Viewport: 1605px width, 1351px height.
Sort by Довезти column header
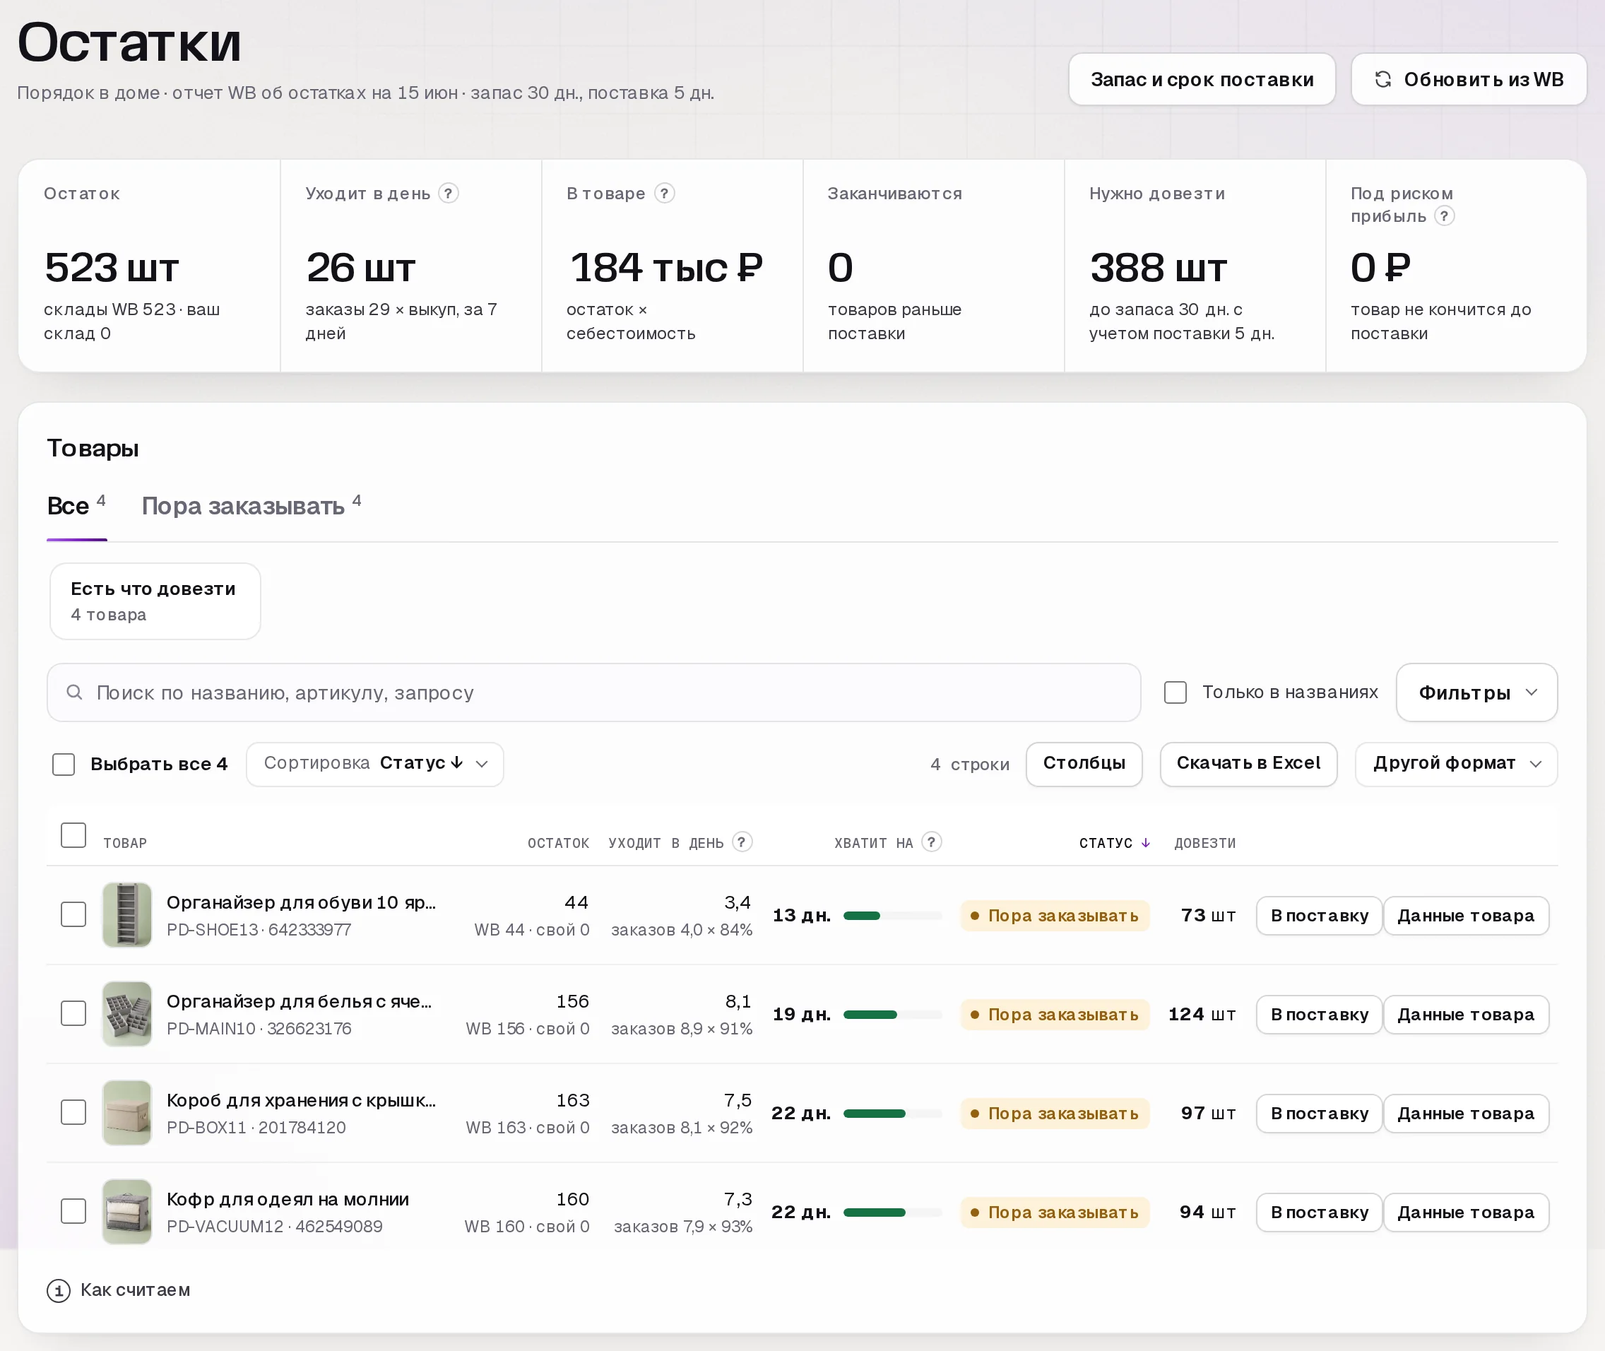(1204, 842)
